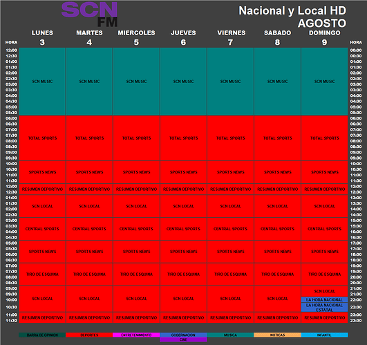Select the MIERCOLES 5 column header
The image size is (367, 345).
(136, 37)
